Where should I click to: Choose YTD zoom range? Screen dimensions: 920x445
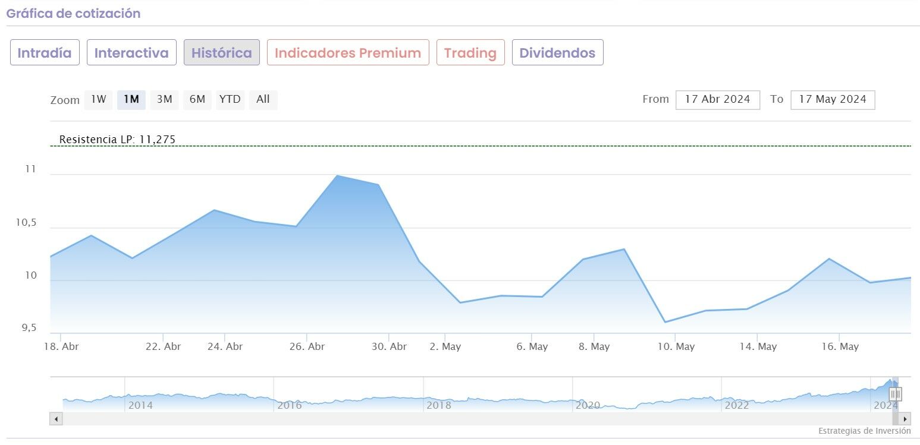[x=230, y=100]
